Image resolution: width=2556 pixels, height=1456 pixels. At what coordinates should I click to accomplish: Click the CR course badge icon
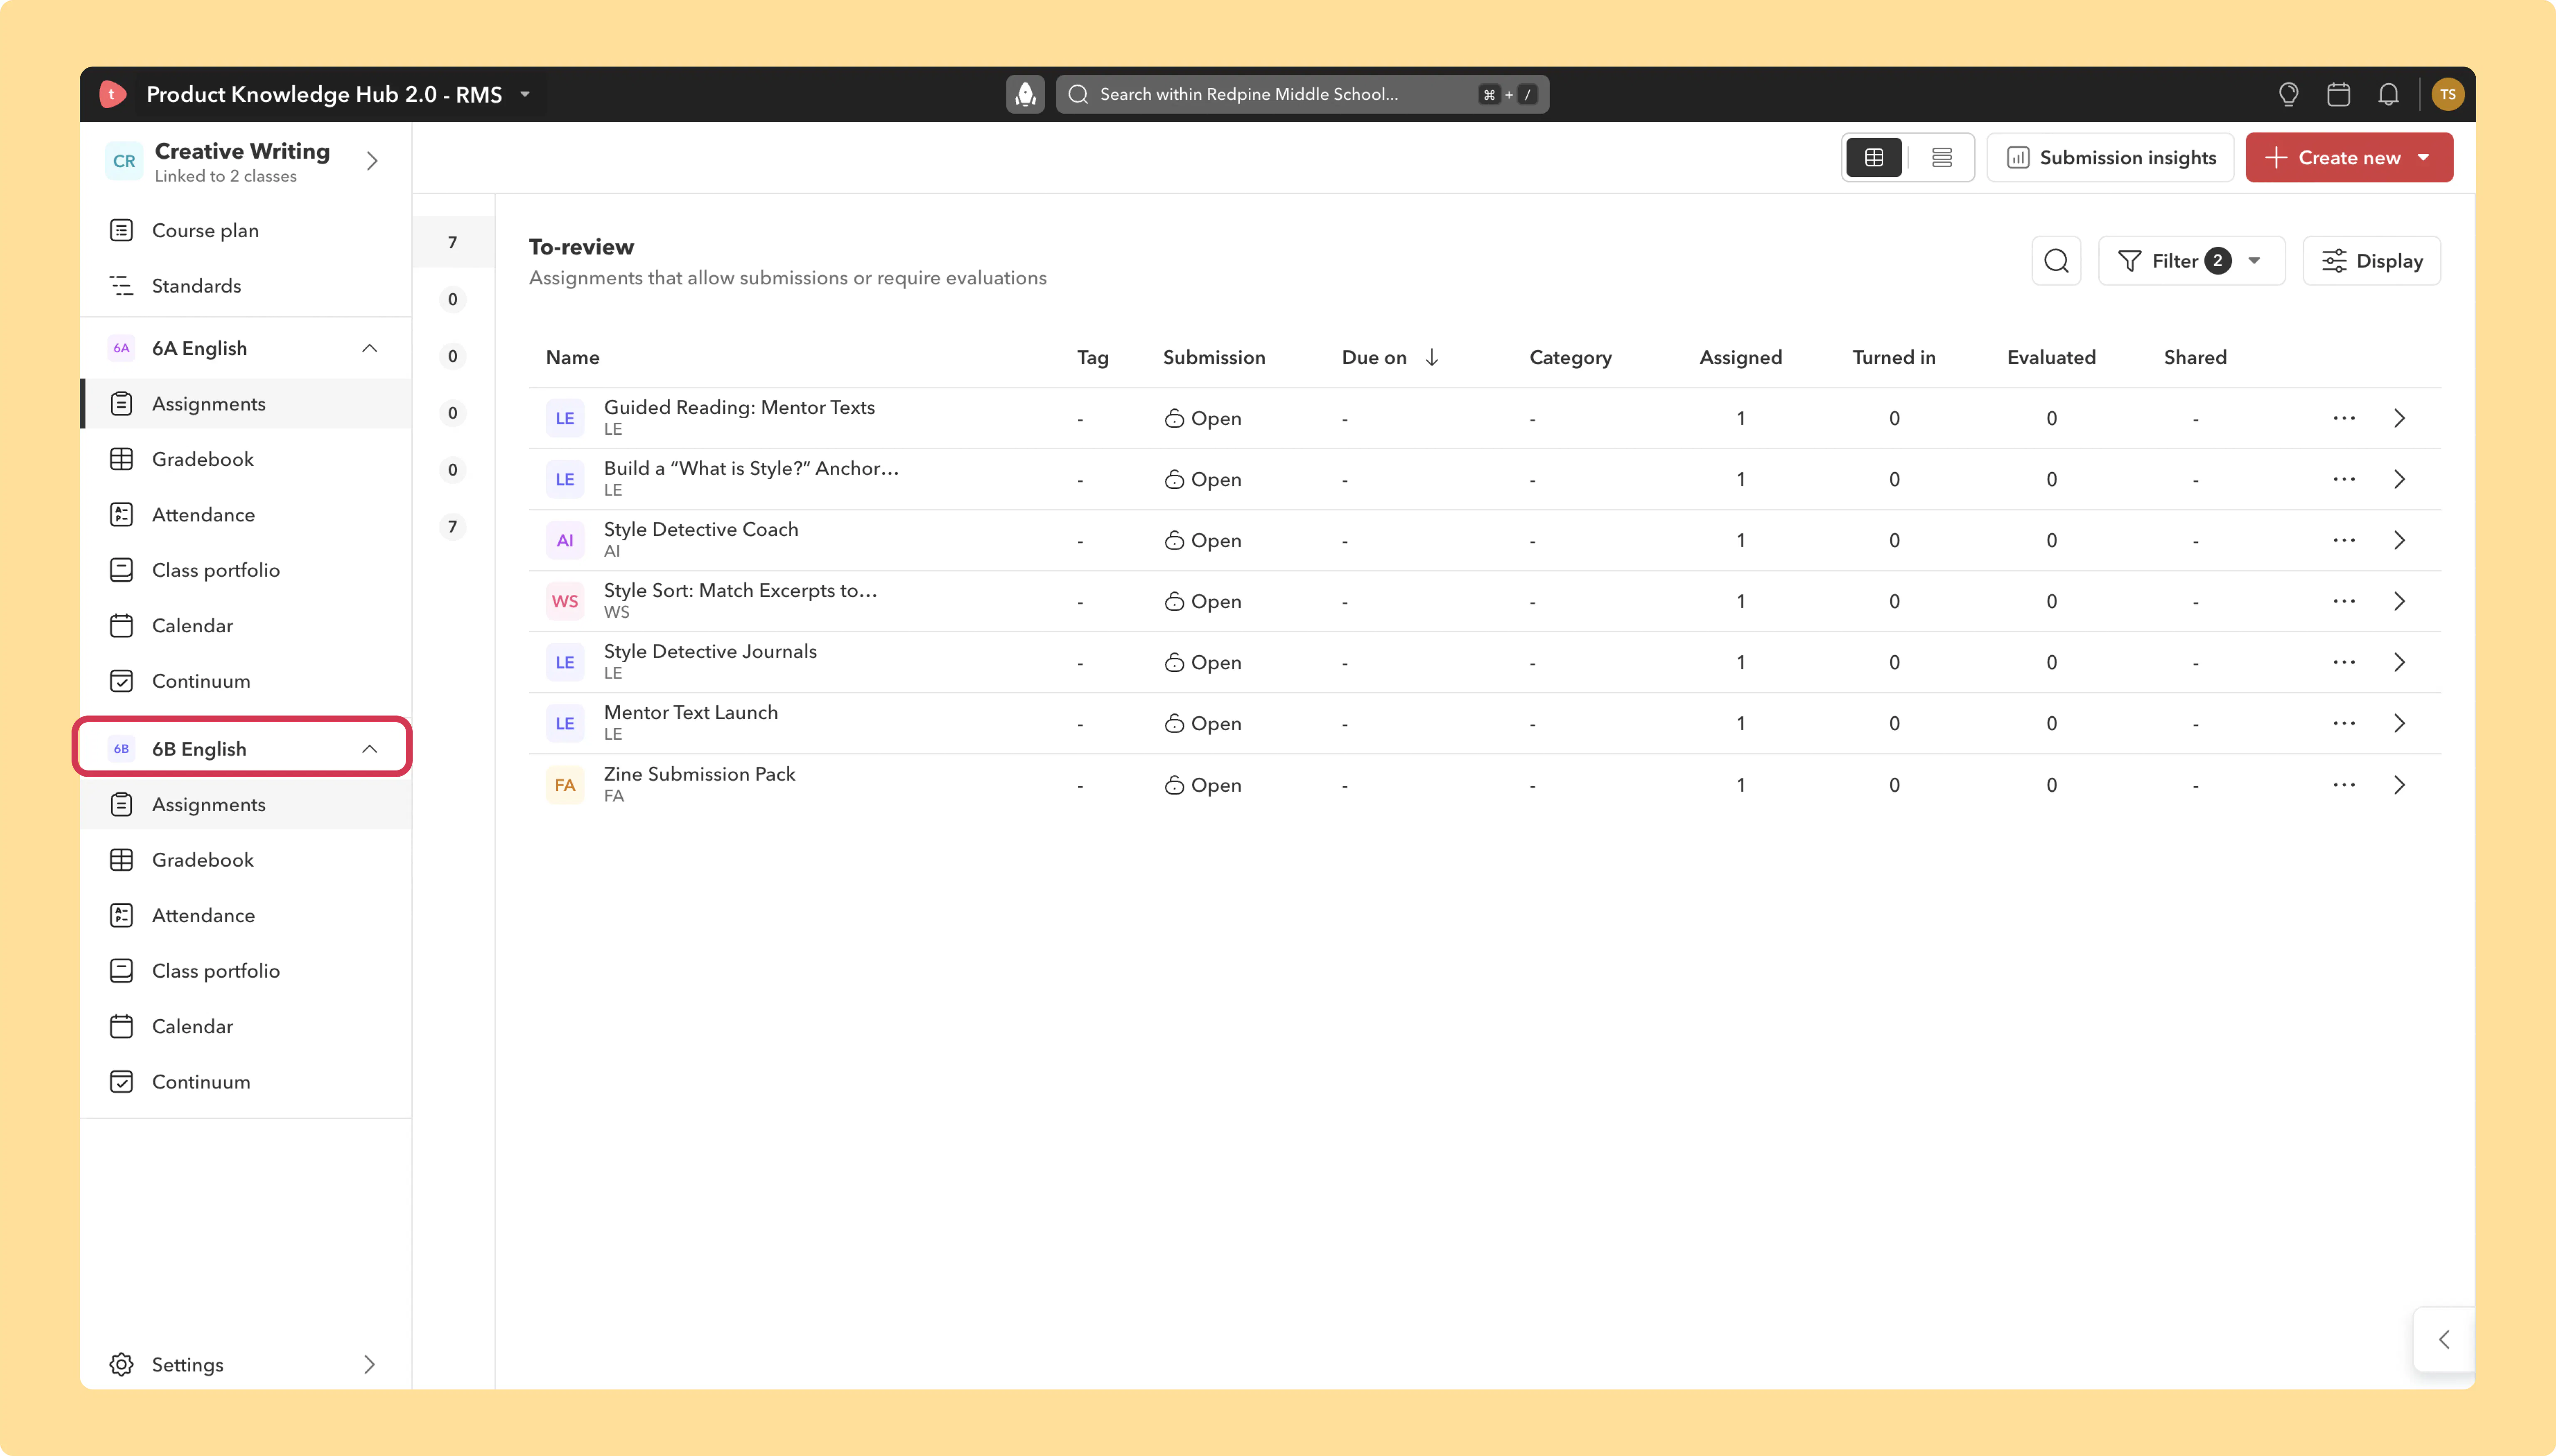click(x=124, y=161)
